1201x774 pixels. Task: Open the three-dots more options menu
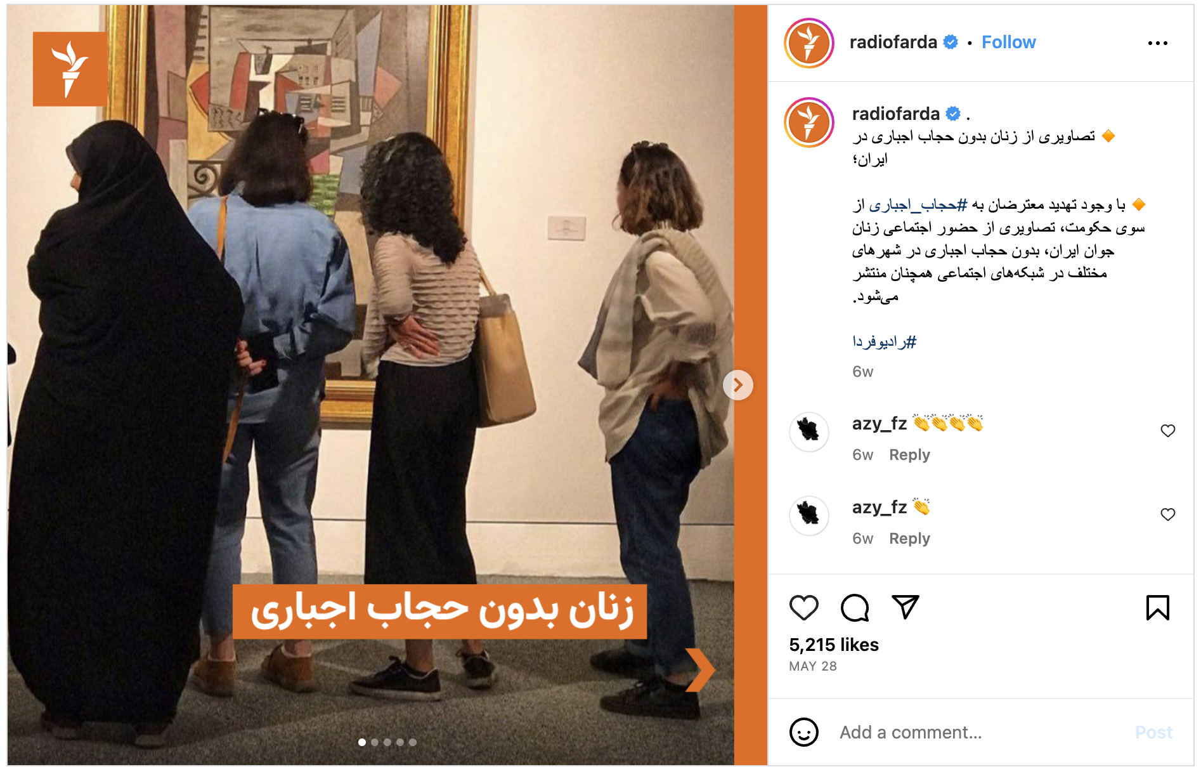(x=1157, y=43)
